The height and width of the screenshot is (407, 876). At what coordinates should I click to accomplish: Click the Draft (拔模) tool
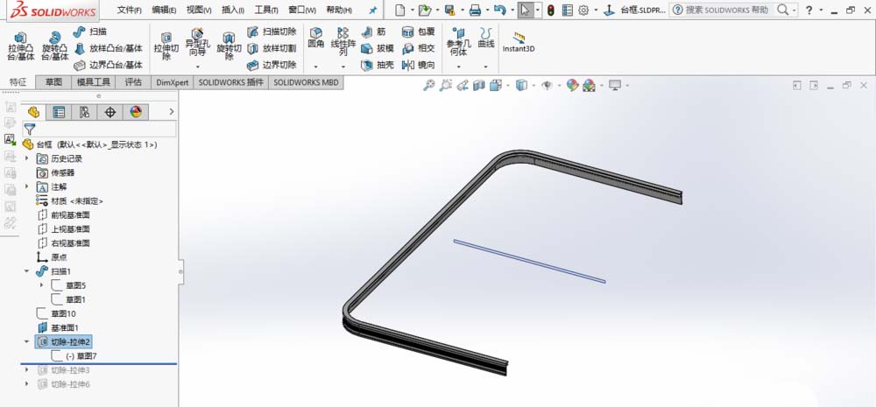[377, 48]
